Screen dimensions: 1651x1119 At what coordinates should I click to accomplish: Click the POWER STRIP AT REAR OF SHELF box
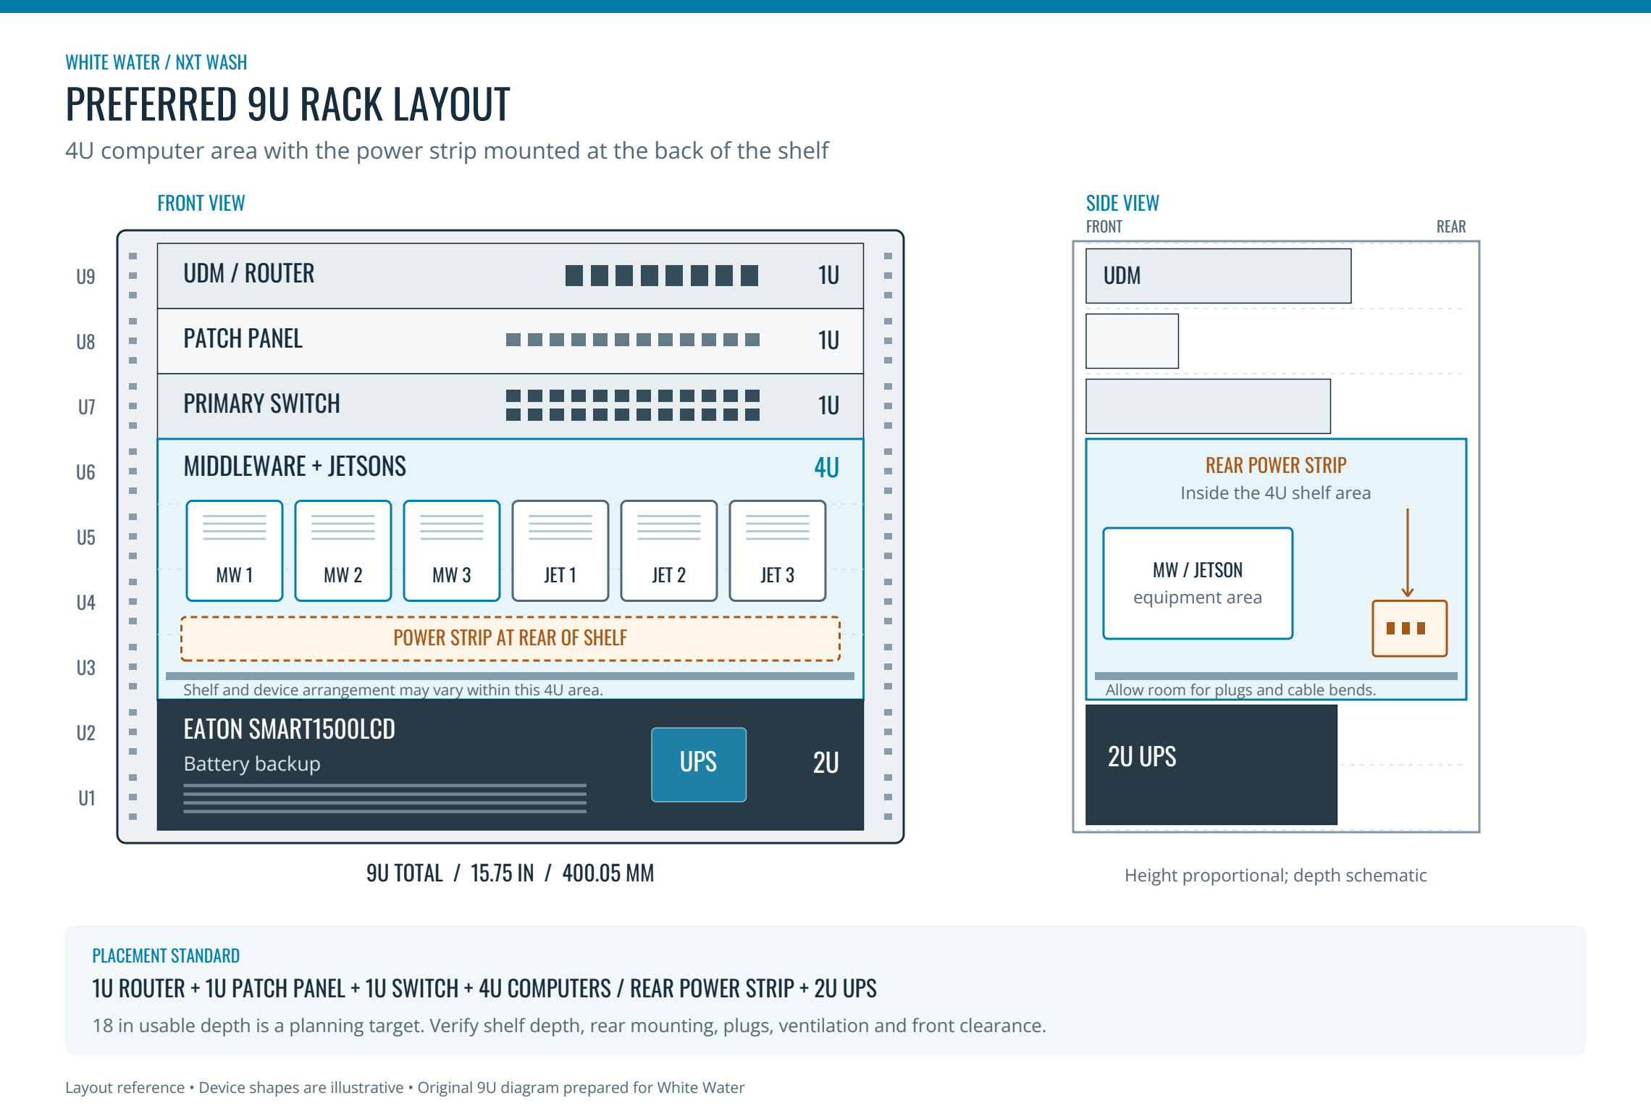point(511,638)
